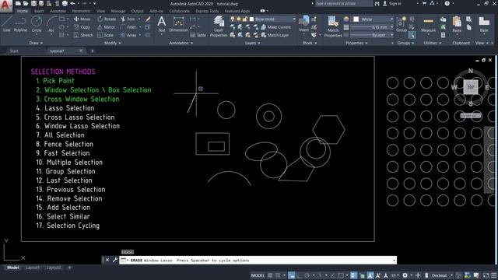Screen dimensions: 498x280
Task: Toggle lineweight display in status bar
Action: [x=353, y=275]
